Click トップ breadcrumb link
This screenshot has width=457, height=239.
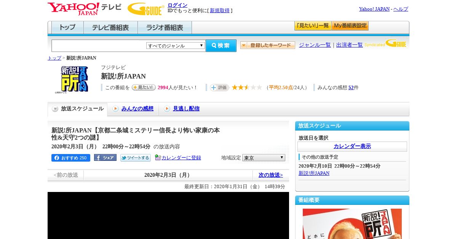coord(54,58)
